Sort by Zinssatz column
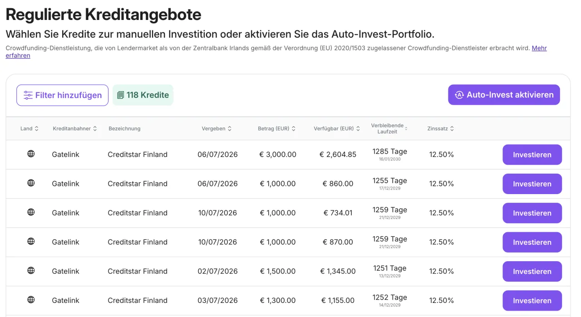 (x=441, y=128)
